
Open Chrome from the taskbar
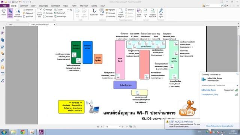tap(22, 132)
